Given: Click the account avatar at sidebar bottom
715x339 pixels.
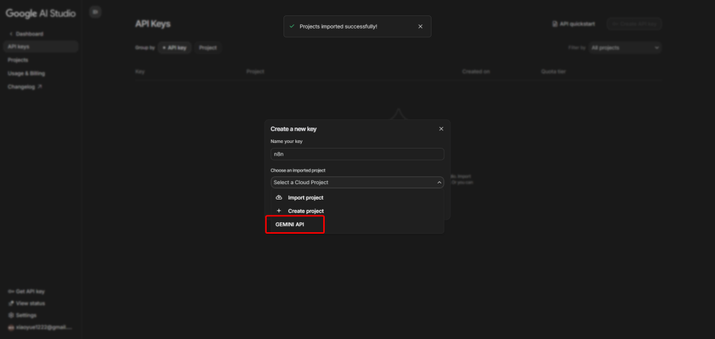Looking at the screenshot, I should (x=10, y=327).
